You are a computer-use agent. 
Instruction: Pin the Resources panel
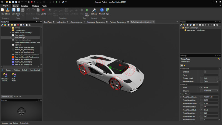click(39, 22)
